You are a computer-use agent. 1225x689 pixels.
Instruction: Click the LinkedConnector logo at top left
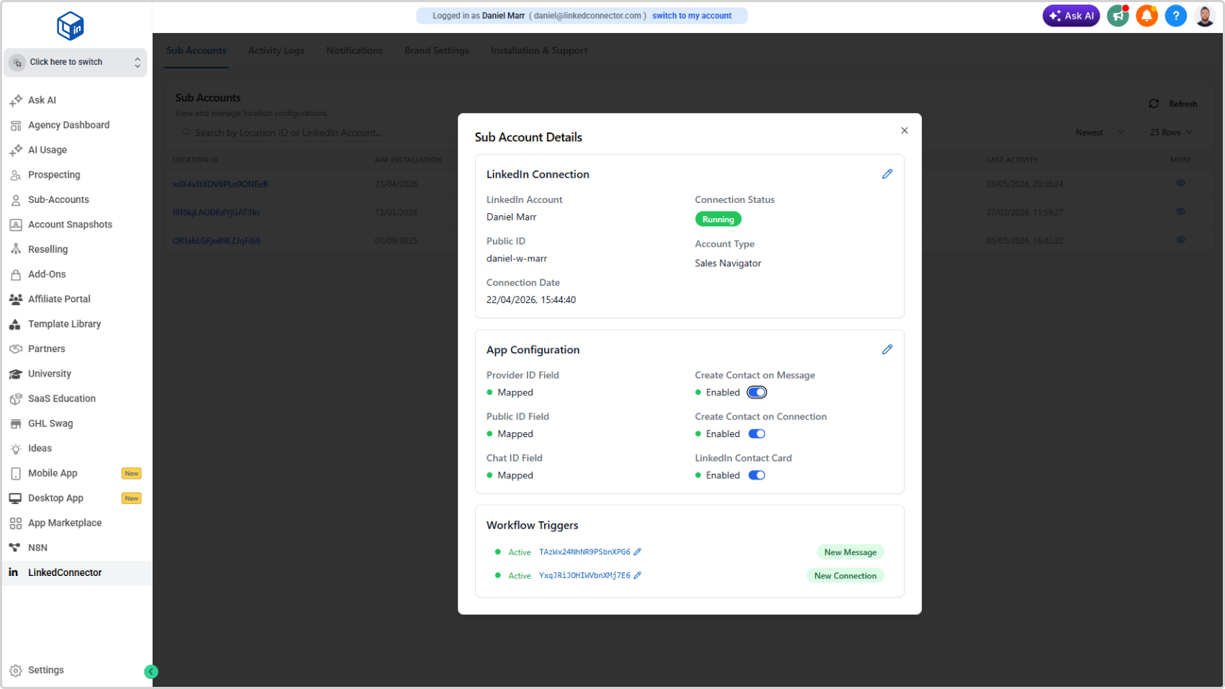[x=71, y=26]
